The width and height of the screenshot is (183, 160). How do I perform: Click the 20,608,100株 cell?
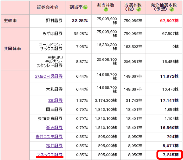click(x=107, y=62)
